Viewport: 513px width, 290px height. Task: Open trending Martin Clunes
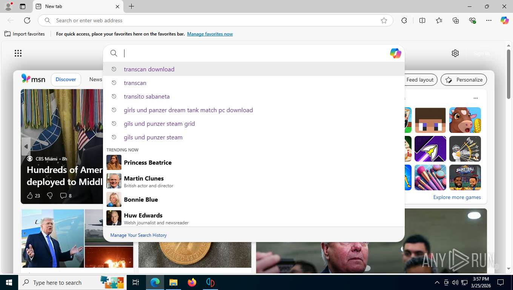pos(254,181)
